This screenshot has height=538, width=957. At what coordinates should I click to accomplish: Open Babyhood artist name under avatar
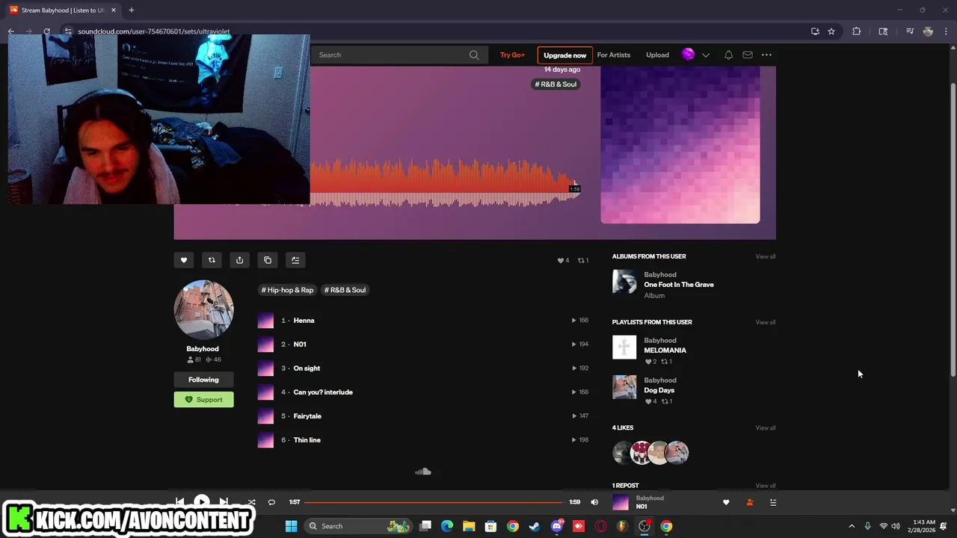coord(203,349)
